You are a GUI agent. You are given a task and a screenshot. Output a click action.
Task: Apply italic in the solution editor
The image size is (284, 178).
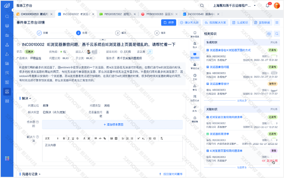pyautogui.click(x=68, y=139)
